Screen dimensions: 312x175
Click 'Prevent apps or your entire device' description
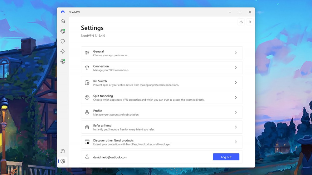click(x=136, y=85)
